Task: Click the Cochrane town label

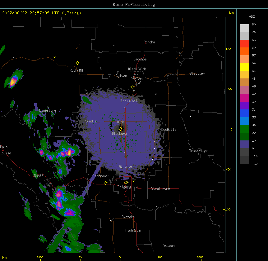Action: point(100,176)
